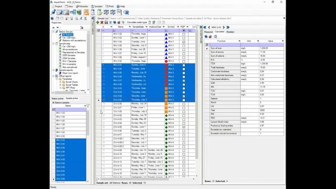This screenshot has height=189, width=336.
Task: Go to previous sample with left arrow
Action: coord(209,27)
